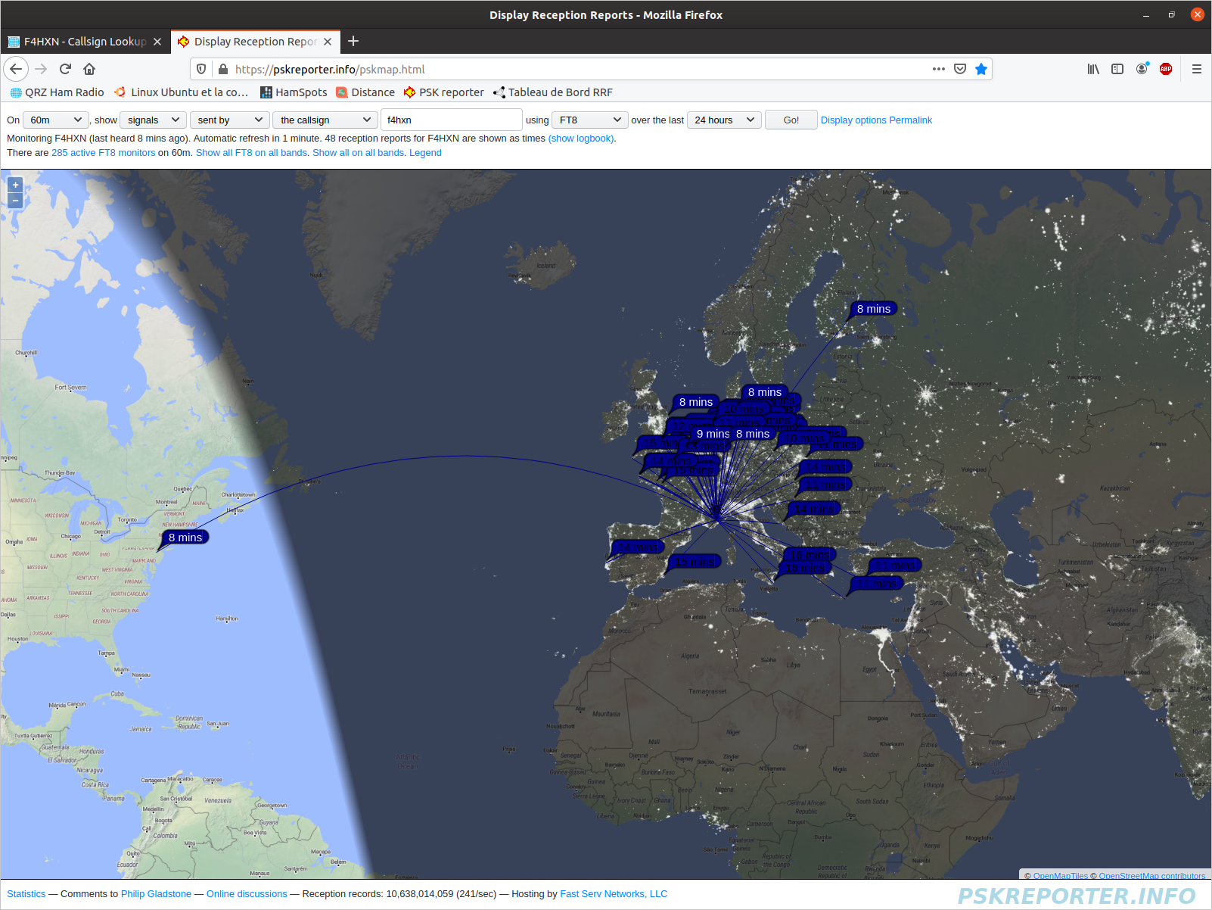Expand the FT8 mode dropdown
The width and height of the screenshot is (1212, 910).
(590, 120)
